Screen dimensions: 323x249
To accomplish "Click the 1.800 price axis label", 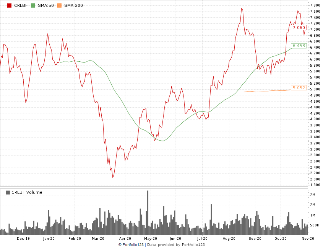I will pos(315,185).
